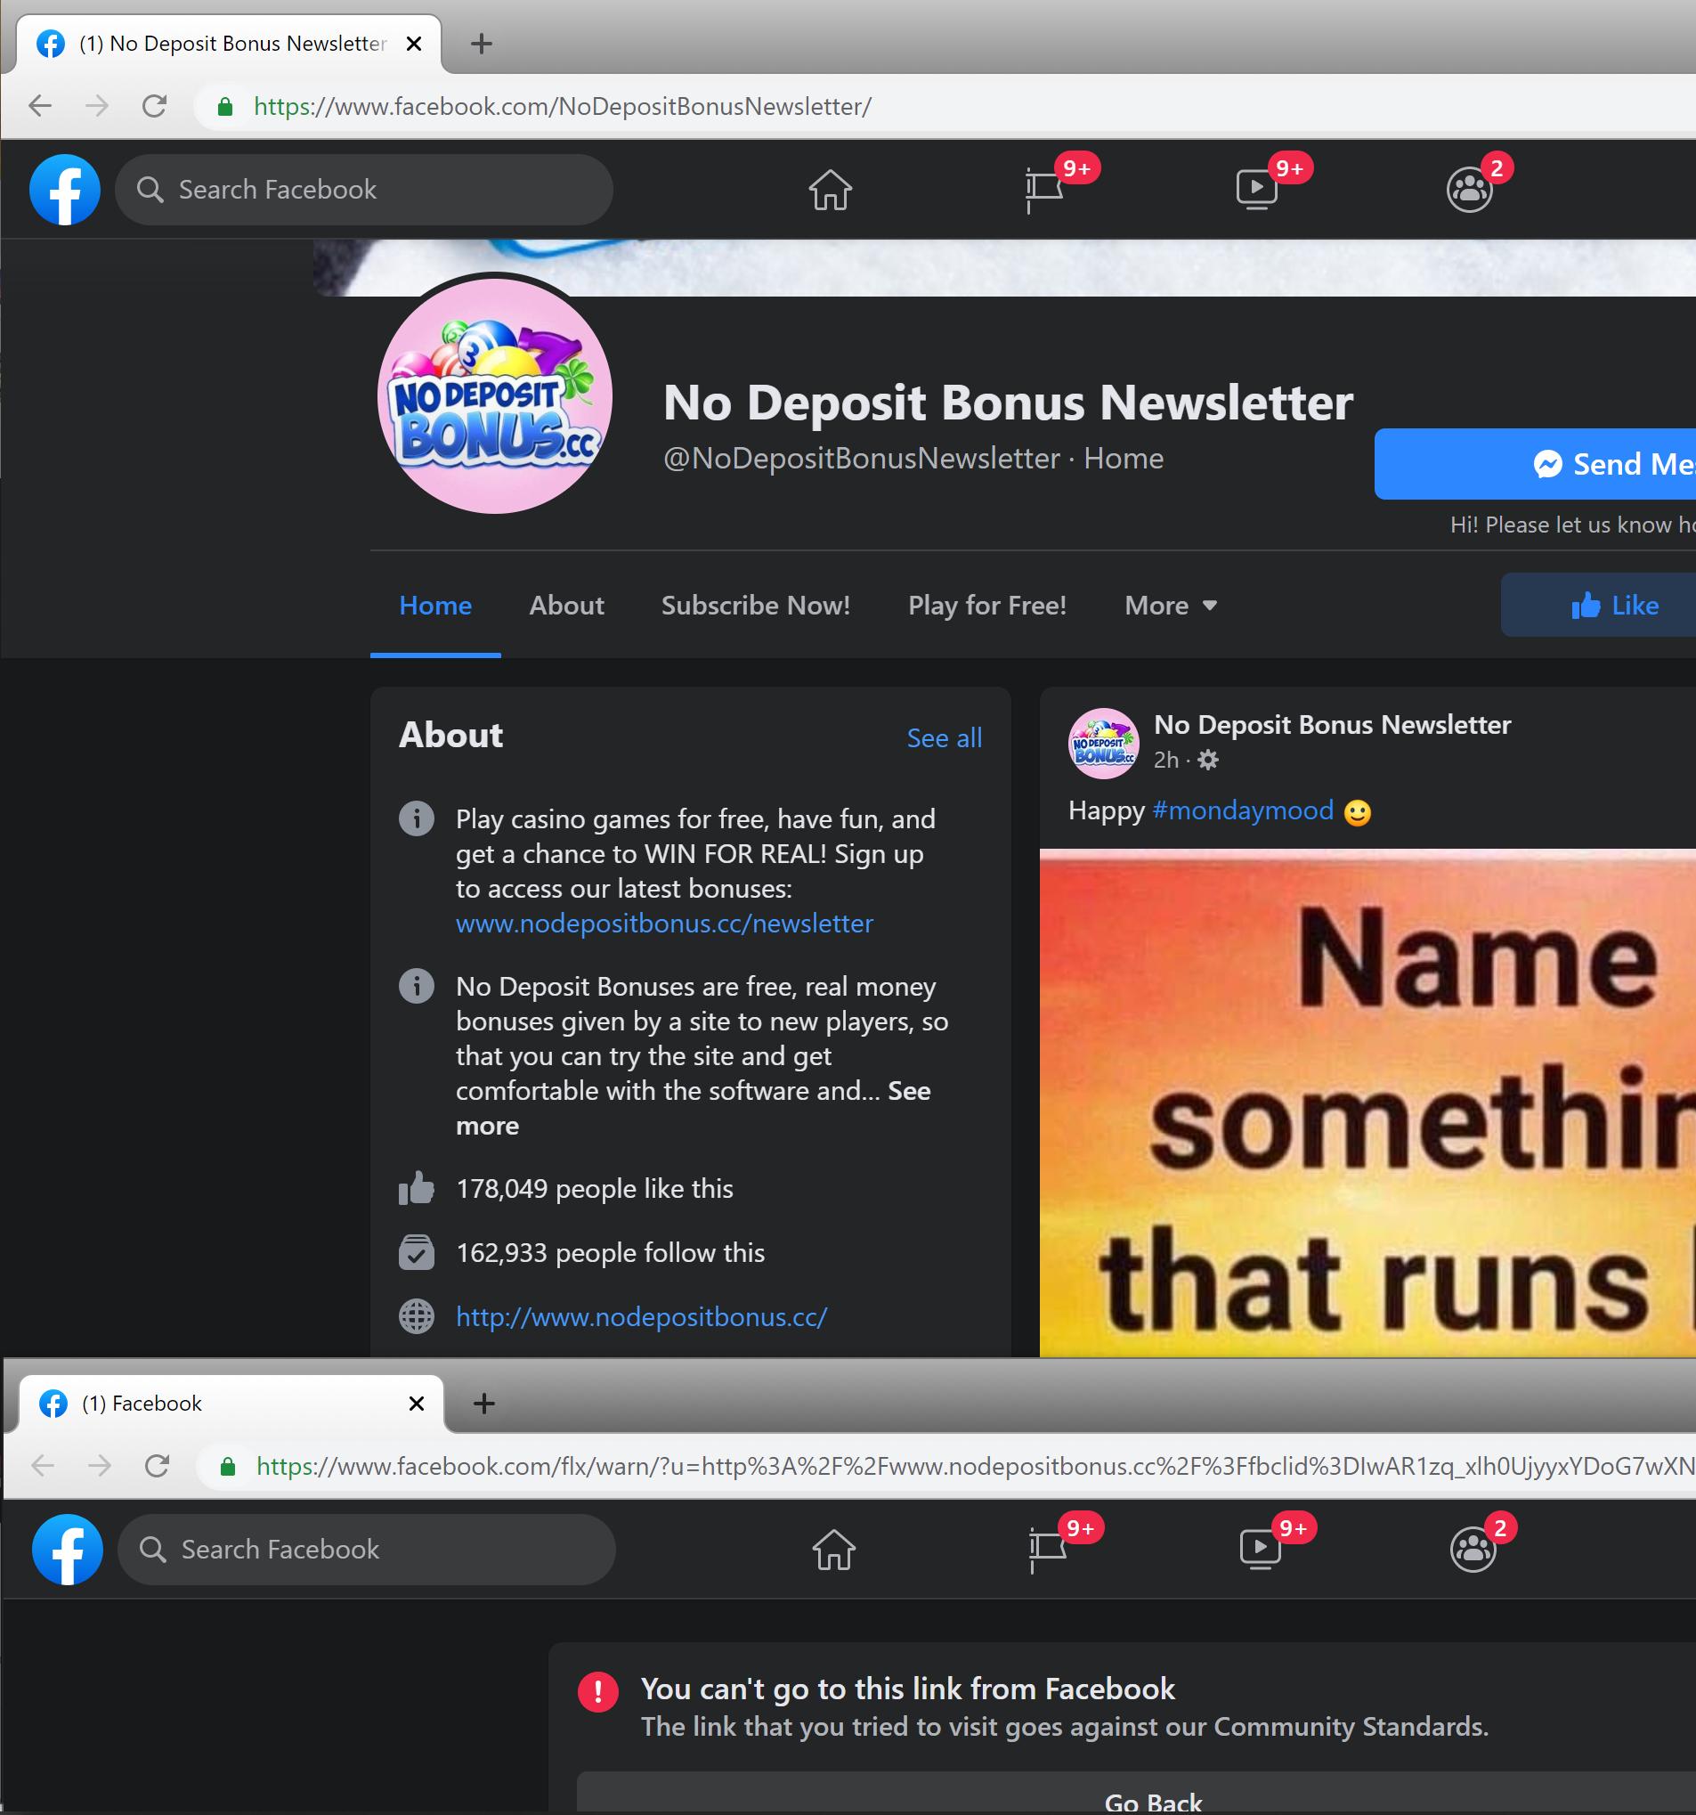The height and width of the screenshot is (1815, 1696).
Task: Click the lock icon in the bottom address bar
Action: pos(228,1466)
